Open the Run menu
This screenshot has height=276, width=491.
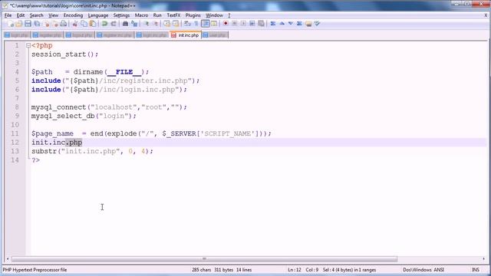point(157,15)
